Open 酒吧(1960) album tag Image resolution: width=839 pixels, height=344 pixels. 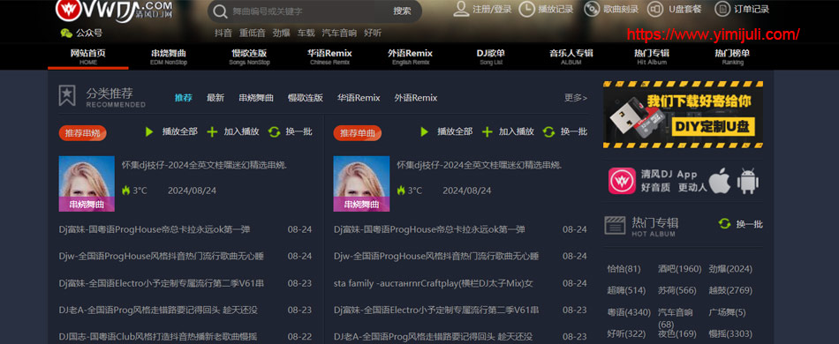(x=679, y=269)
